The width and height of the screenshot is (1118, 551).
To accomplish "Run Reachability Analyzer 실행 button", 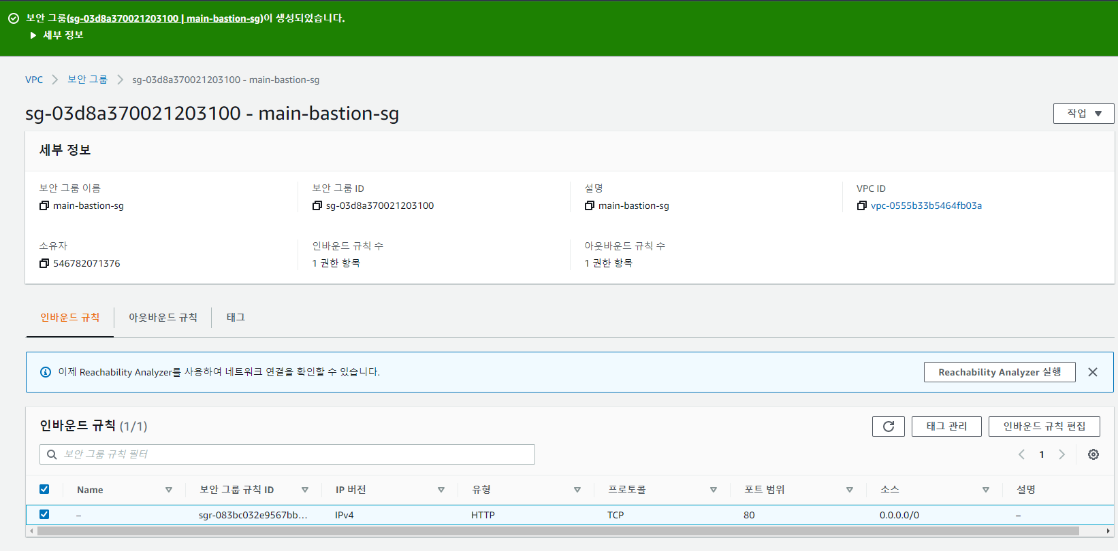I will 1000,372.
